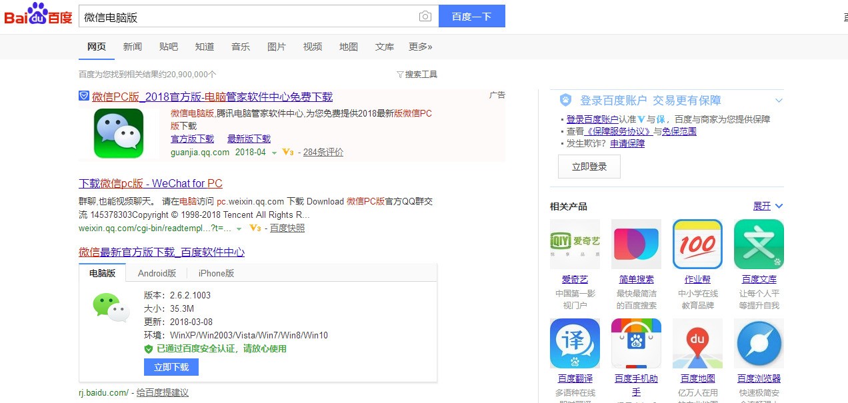The image size is (848, 403).
Task: Click the 申请保障 link
Action: pos(627,143)
